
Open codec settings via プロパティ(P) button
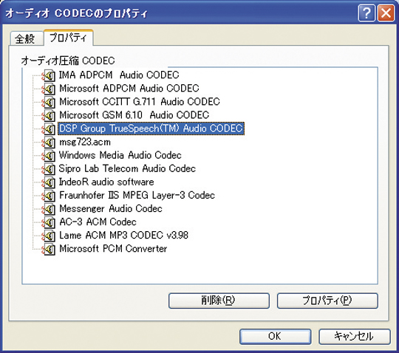click(327, 301)
